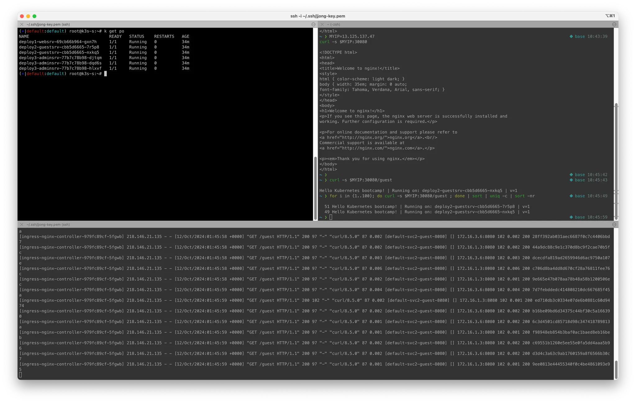Click the STATUS column header
Screen dimensions: 636x403
pos(137,36)
